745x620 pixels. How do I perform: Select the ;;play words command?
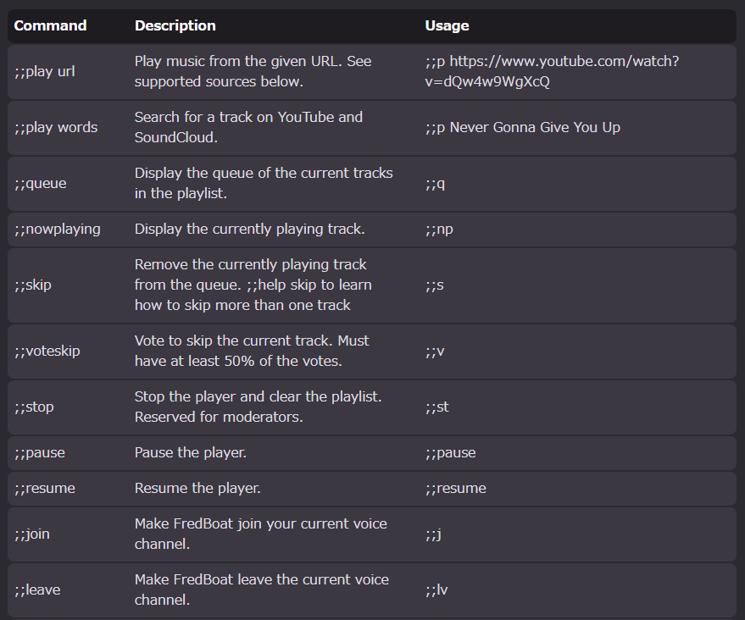(56, 127)
